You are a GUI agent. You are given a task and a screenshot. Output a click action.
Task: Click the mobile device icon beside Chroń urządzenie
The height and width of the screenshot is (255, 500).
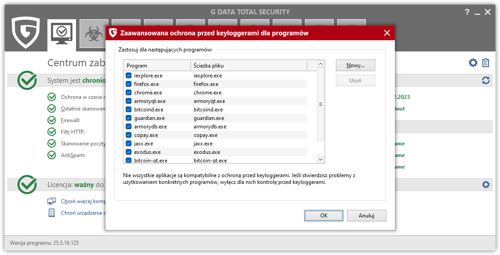tap(52, 213)
